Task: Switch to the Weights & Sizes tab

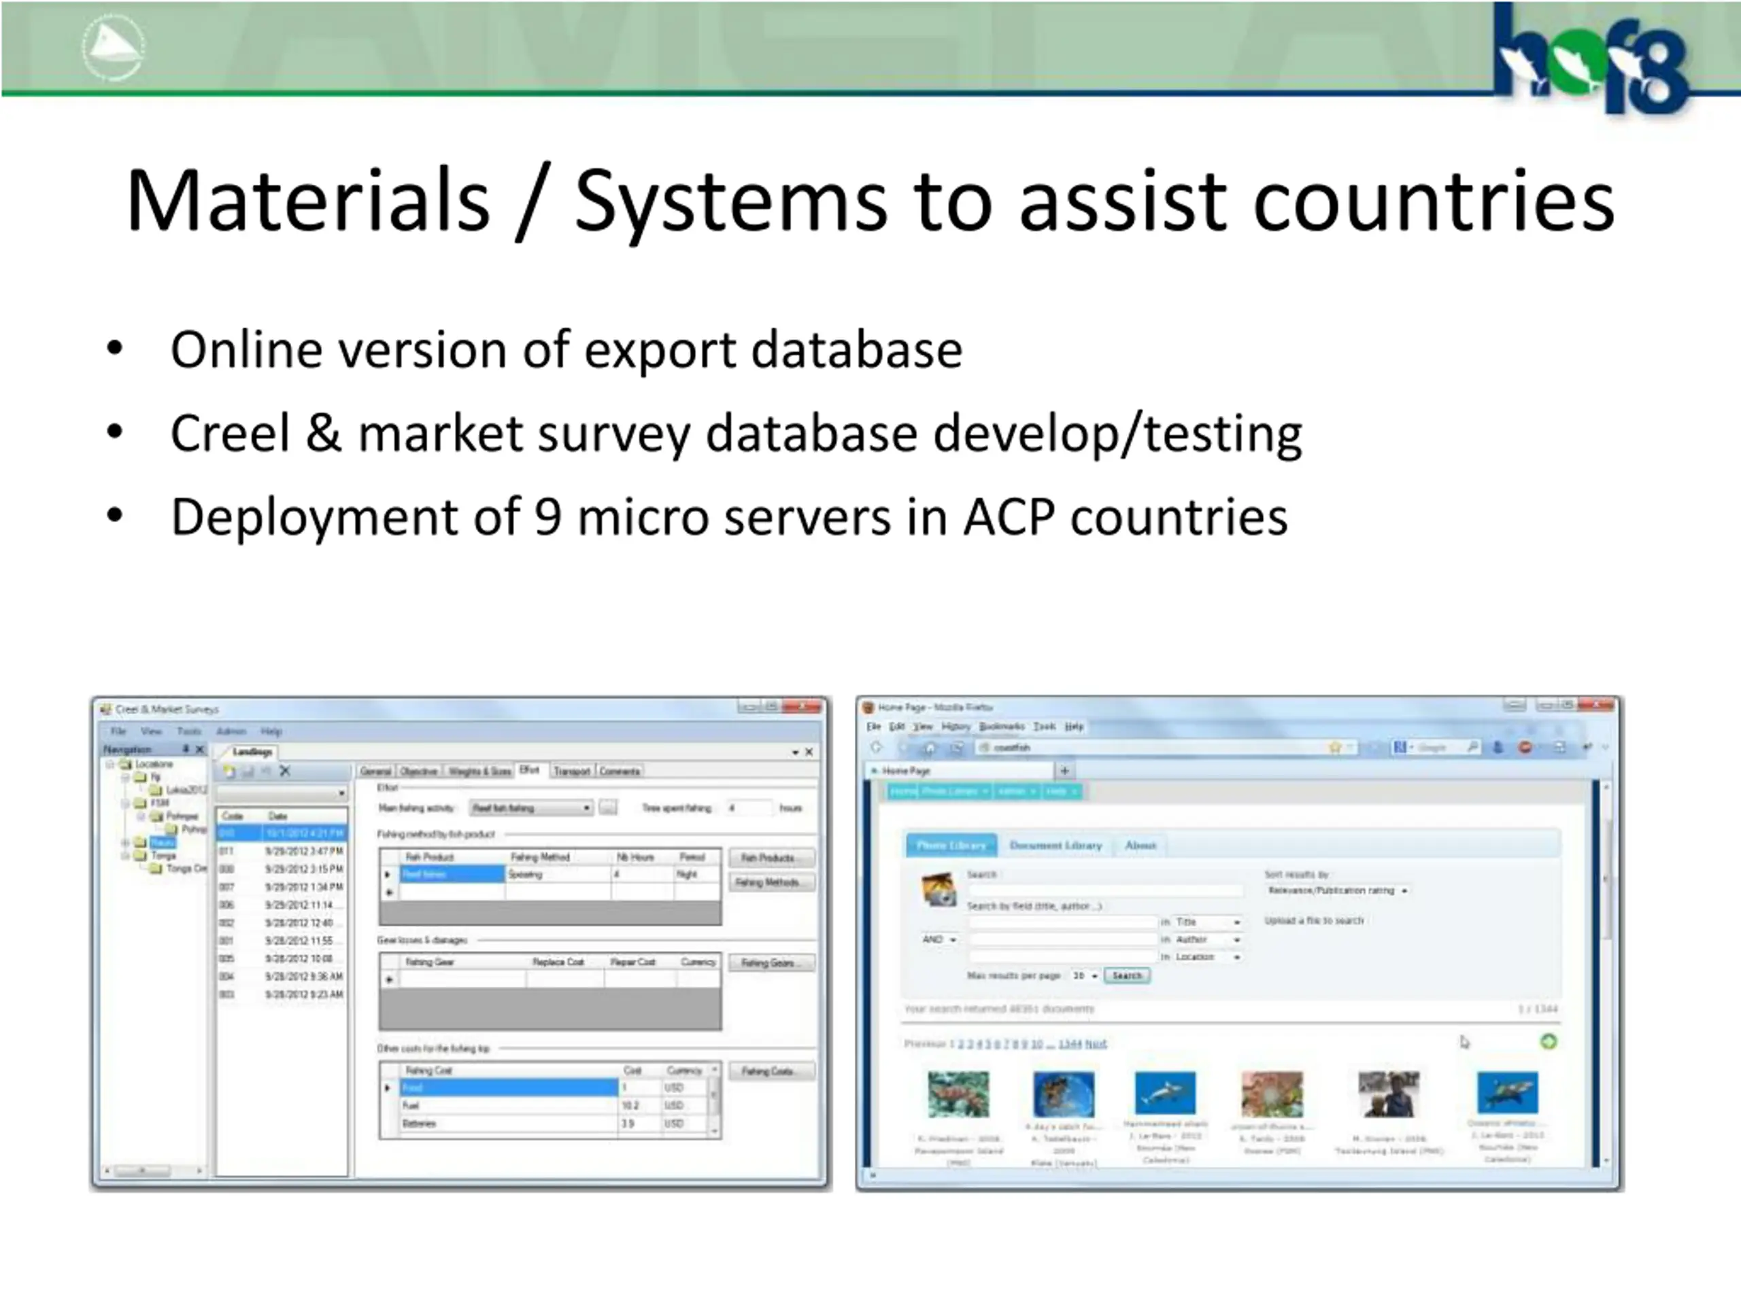Action: pos(479,771)
